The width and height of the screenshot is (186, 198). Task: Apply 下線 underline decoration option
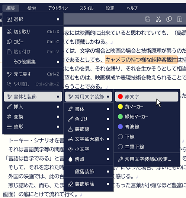point(147,137)
